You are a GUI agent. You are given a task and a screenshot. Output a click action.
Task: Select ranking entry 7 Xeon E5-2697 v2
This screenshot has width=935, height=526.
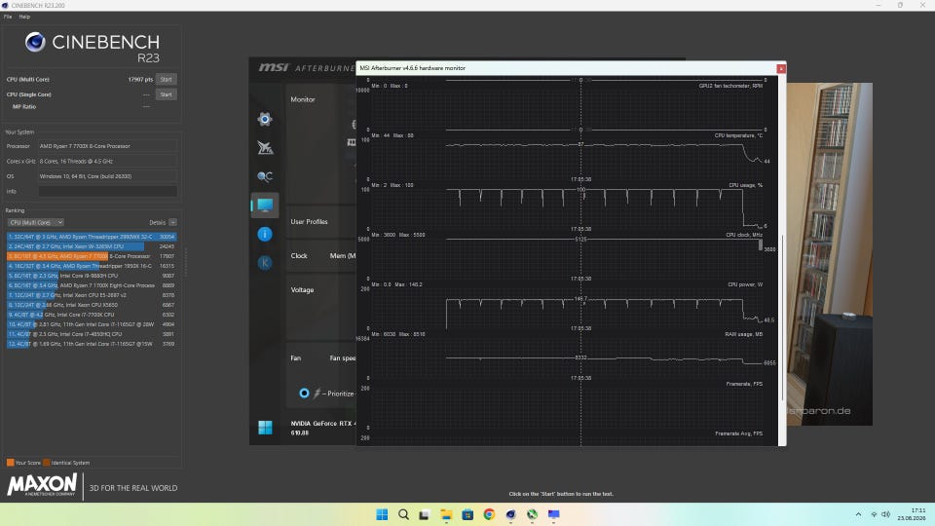(92, 295)
